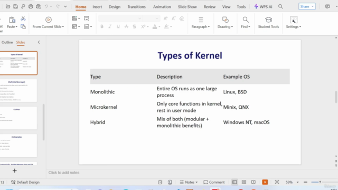
Task: Toggle Normal view in the status bar
Action: point(234,182)
